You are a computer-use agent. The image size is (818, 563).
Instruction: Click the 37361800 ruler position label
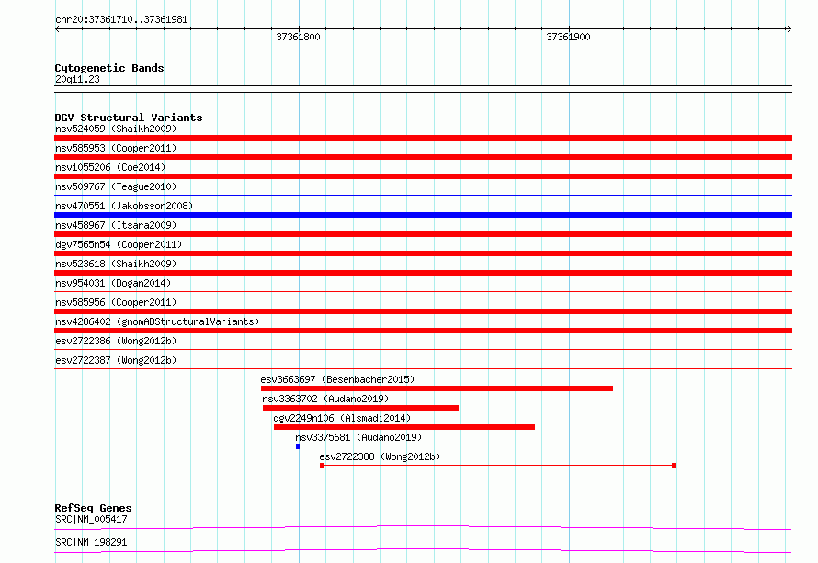point(298,37)
